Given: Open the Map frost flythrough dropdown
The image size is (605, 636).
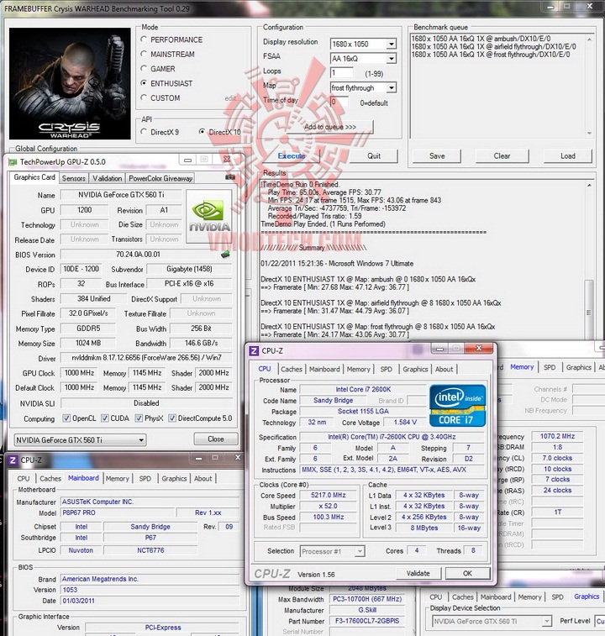Looking at the screenshot, I should (x=392, y=88).
